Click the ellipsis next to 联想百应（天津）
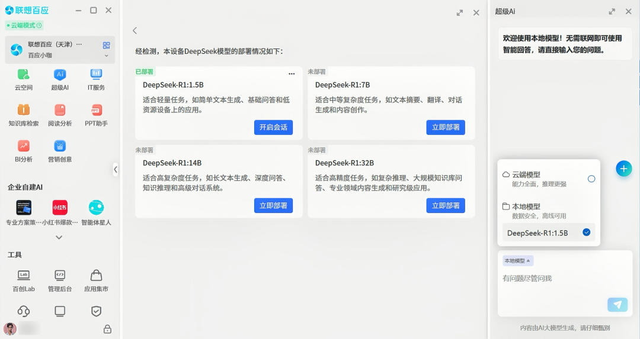This screenshot has width=640, height=339. pyautogui.click(x=79, y=44)
